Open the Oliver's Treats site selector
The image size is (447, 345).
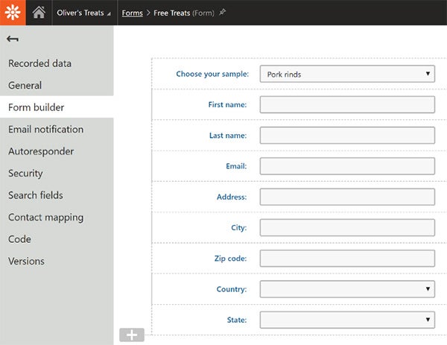(83, 13)
